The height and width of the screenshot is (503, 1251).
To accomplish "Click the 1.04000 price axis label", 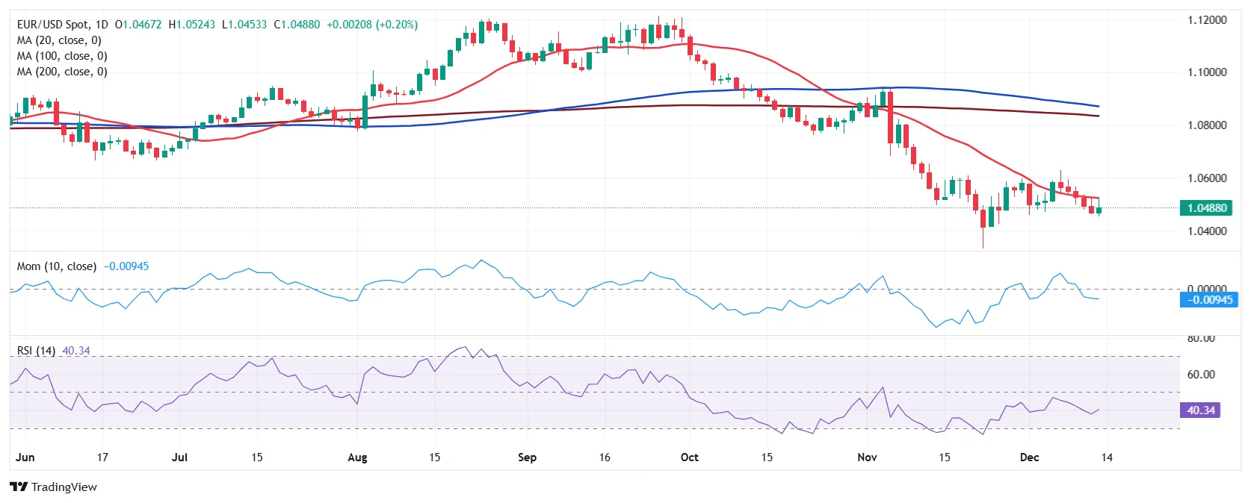I will pyautogui.click(x=1207, y=231).
